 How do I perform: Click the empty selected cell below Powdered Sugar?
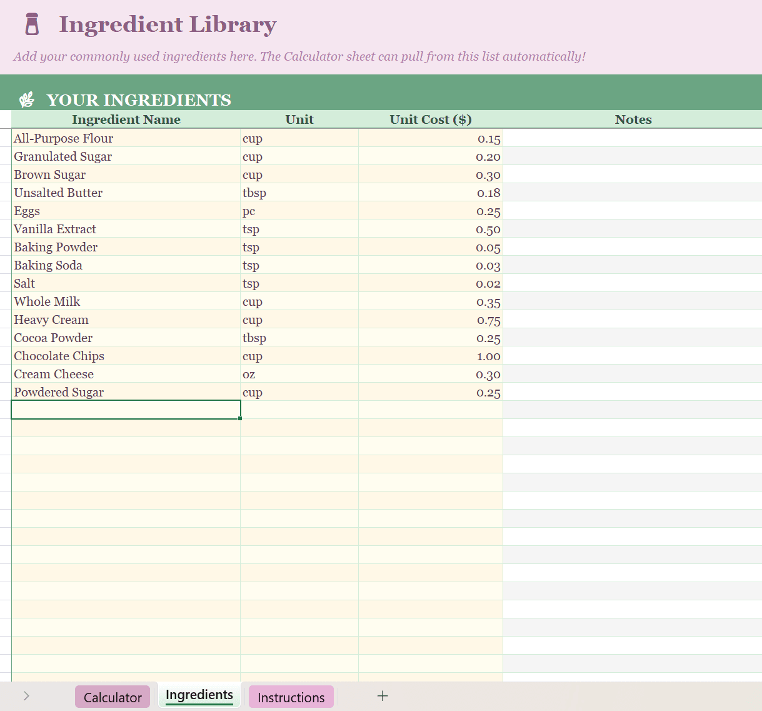(x=126, y=410)
